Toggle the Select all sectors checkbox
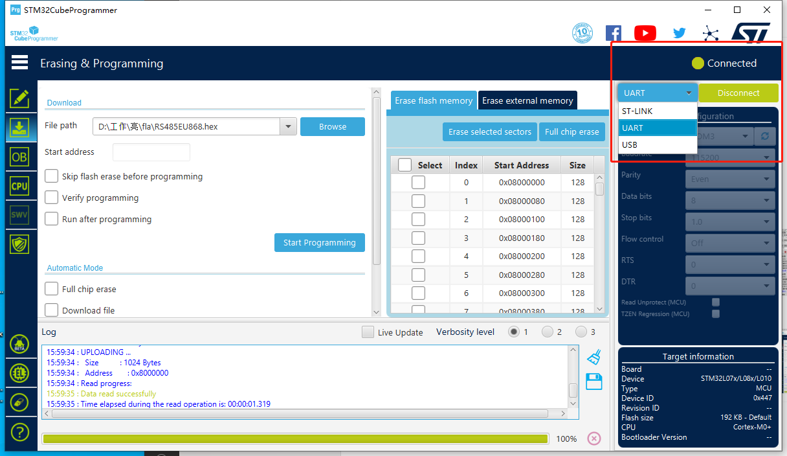The height and width of the screenshot is (456, 787). click(x=405, y=165)
